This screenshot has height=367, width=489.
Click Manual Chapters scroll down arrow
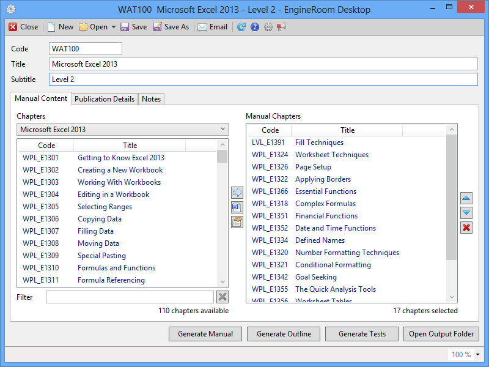coord(452,297)
